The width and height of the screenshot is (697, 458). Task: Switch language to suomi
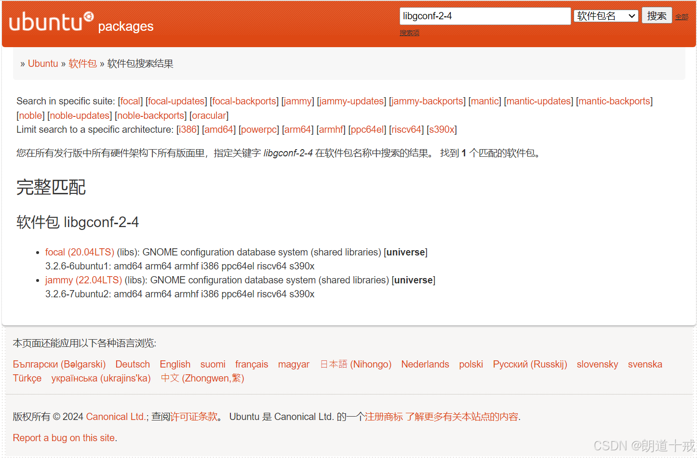click(x=213, y=364)
